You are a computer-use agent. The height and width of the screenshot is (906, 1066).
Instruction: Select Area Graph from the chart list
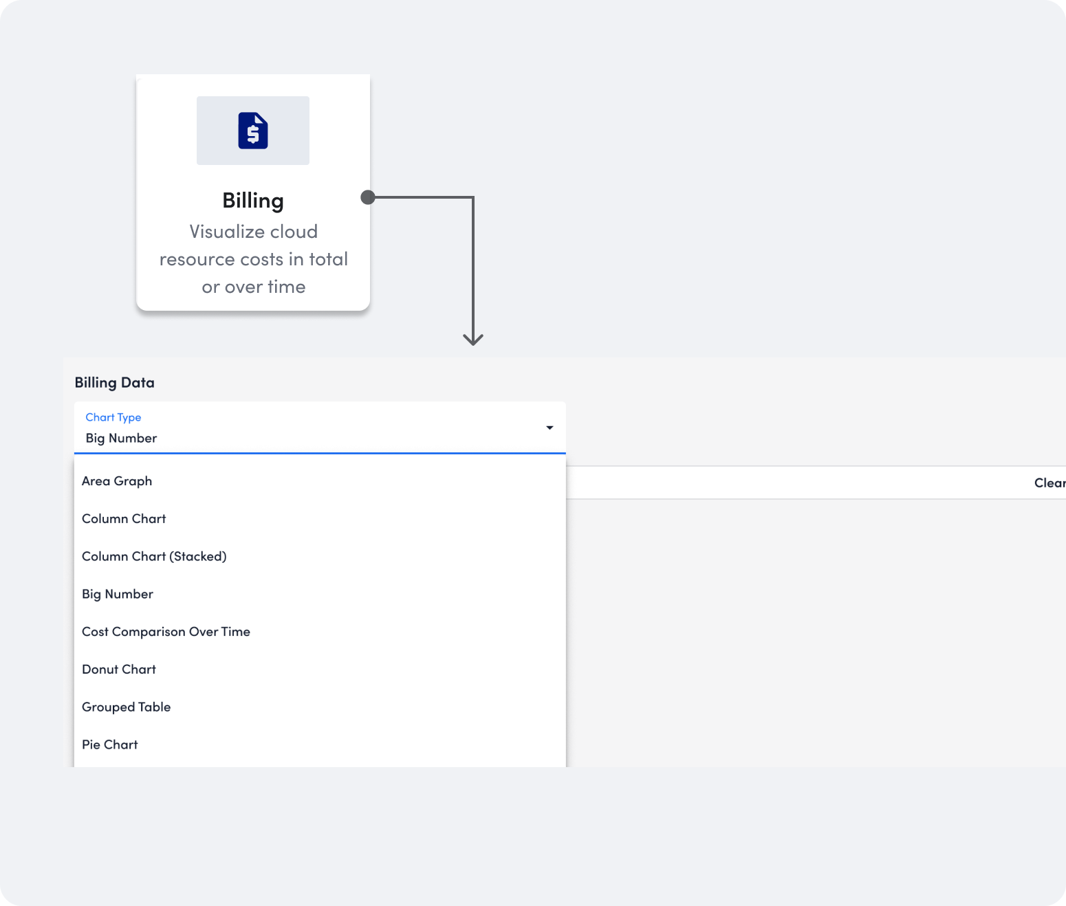pyautogui.click(x=320, y=481)
